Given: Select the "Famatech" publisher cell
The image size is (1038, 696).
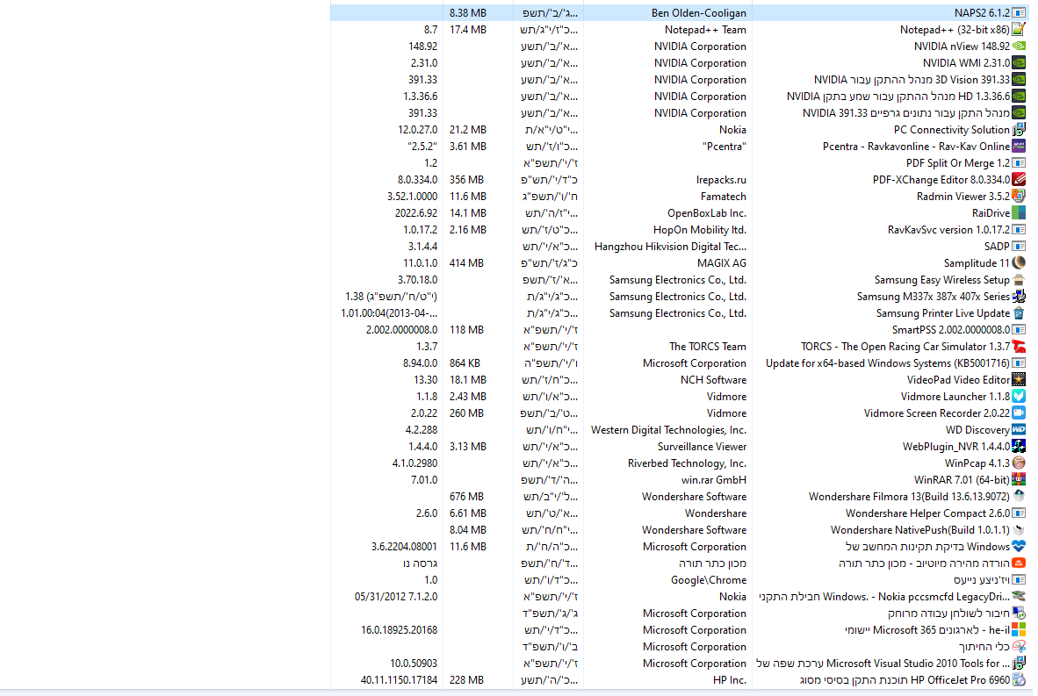Looking at the screenshot, I should (x=723, y=197).
